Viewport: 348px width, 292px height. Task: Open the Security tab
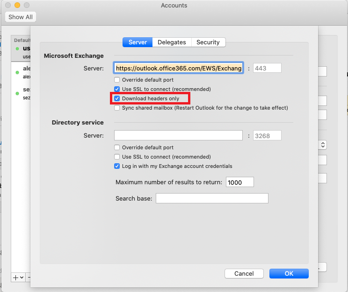coord(208,42)
